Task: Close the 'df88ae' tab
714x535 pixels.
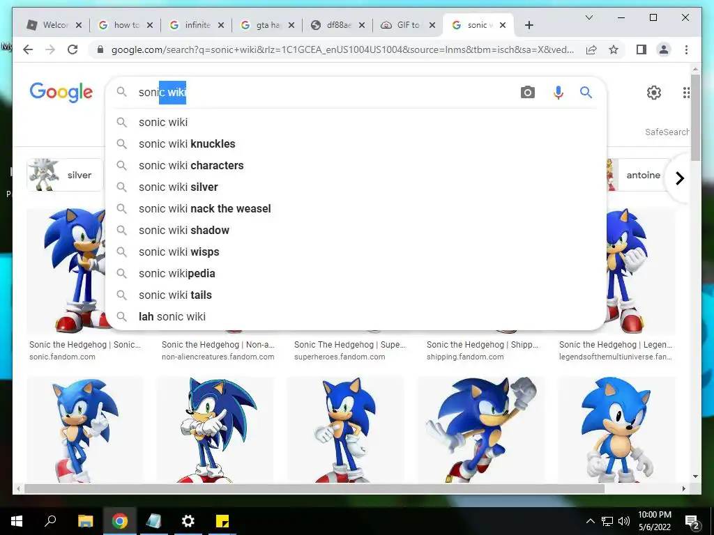Action: tap(362, 25)
